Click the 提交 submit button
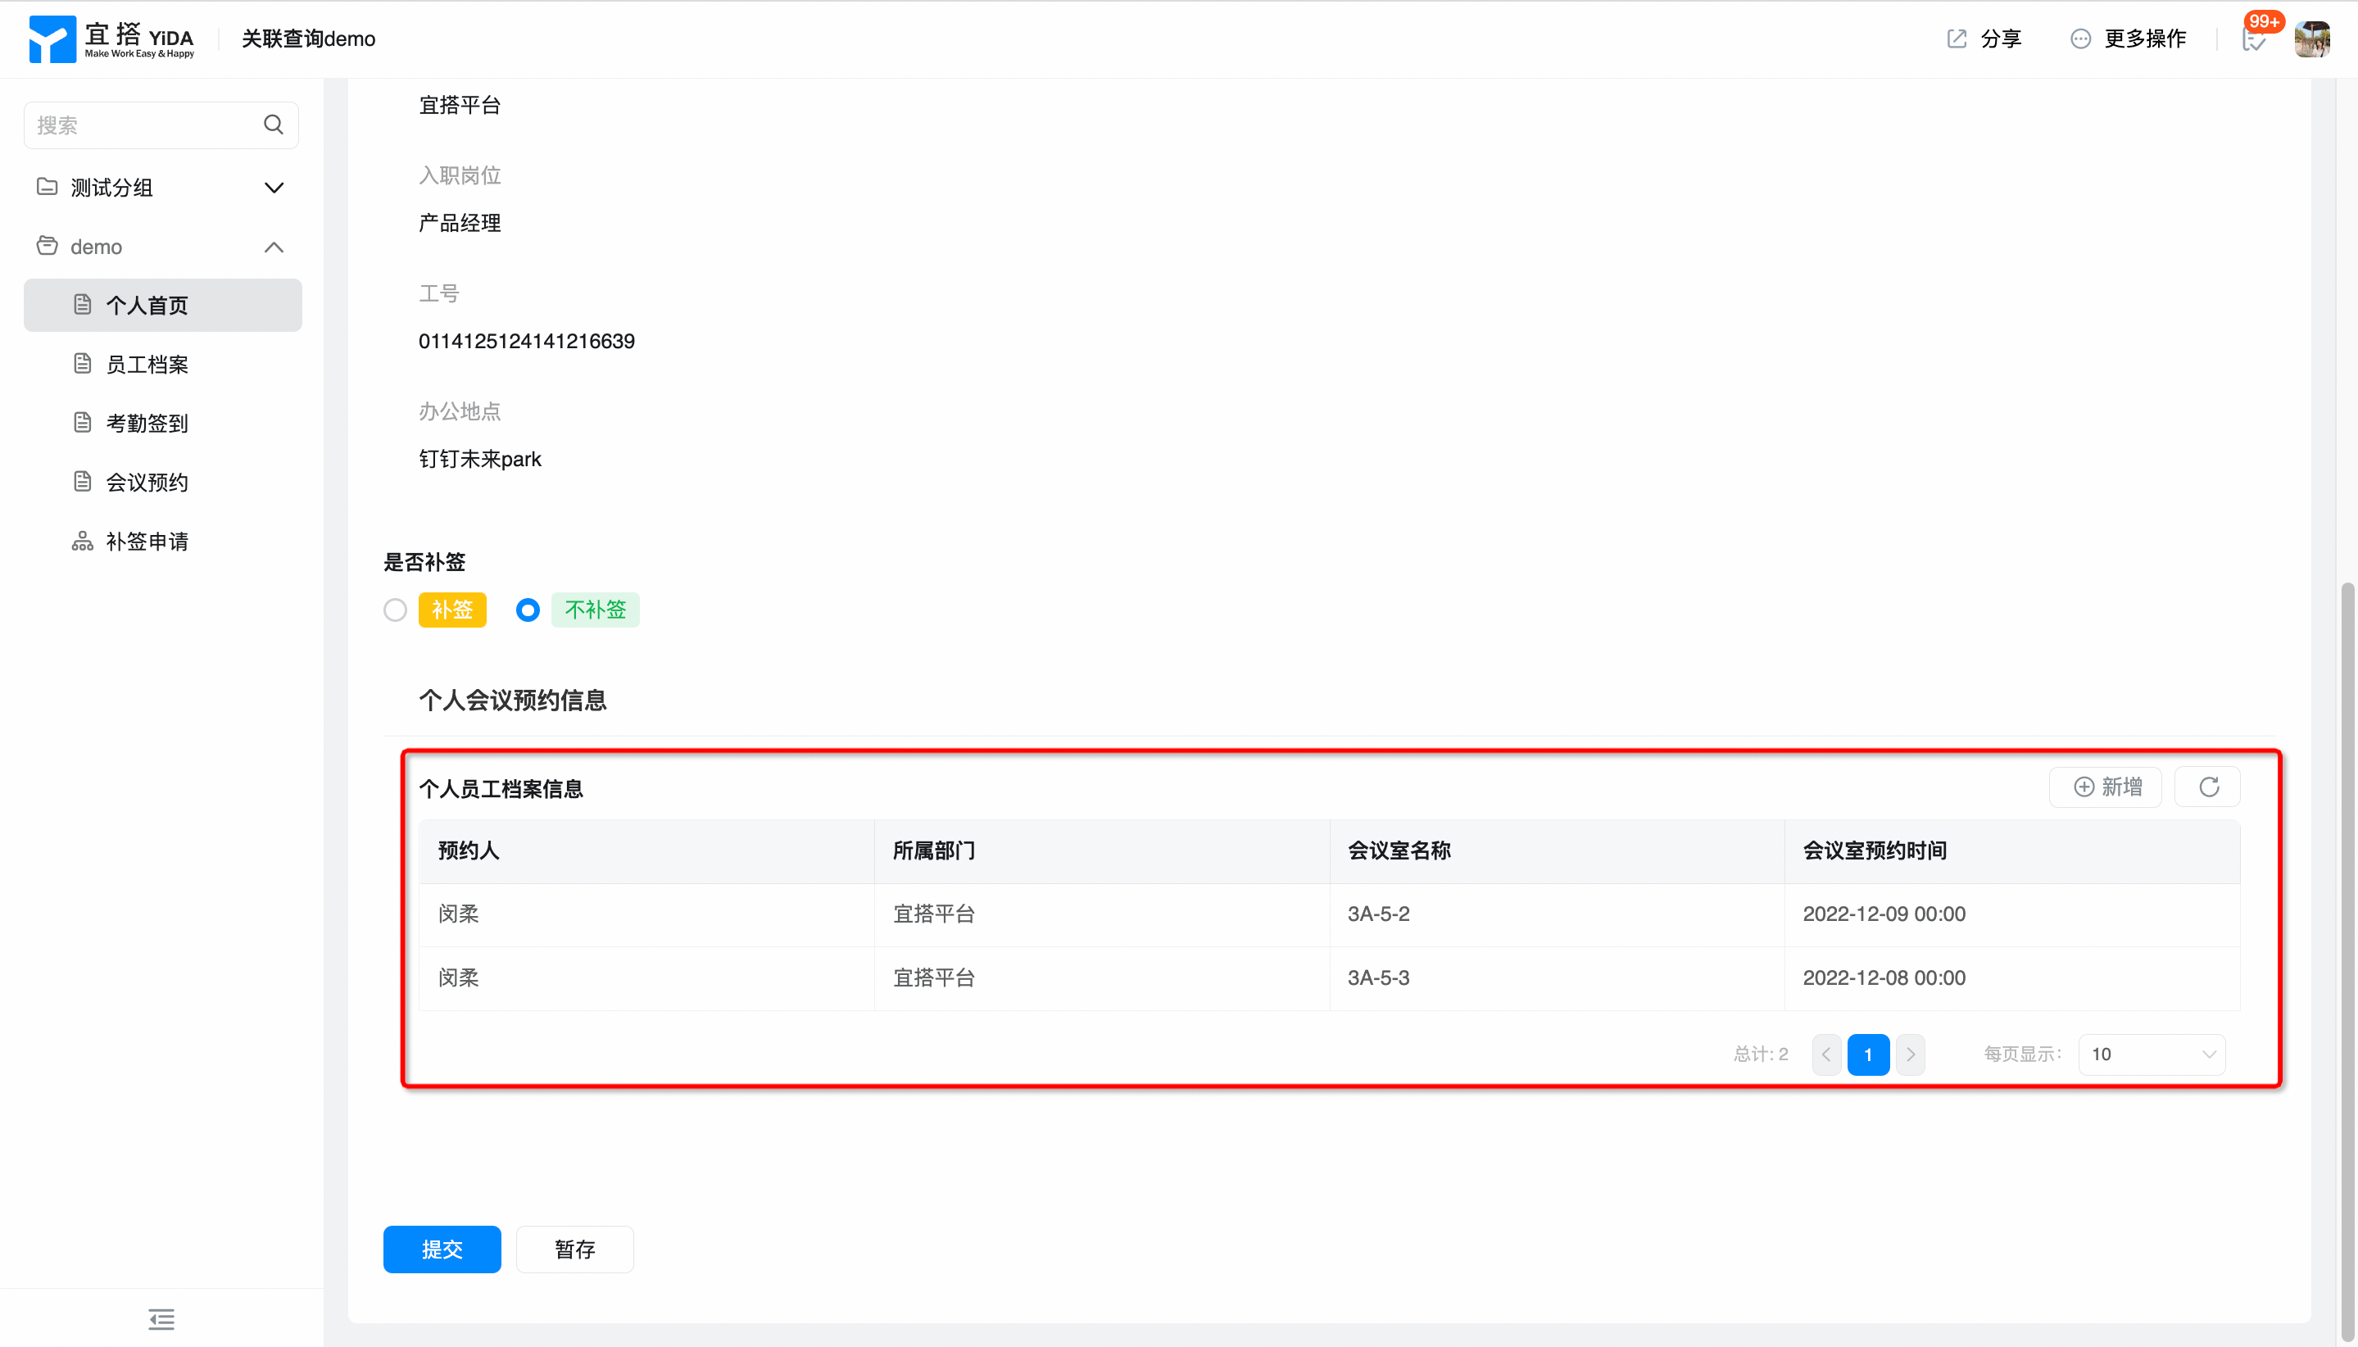Screen dimensions: 2358x1347 click(442, 1249)
